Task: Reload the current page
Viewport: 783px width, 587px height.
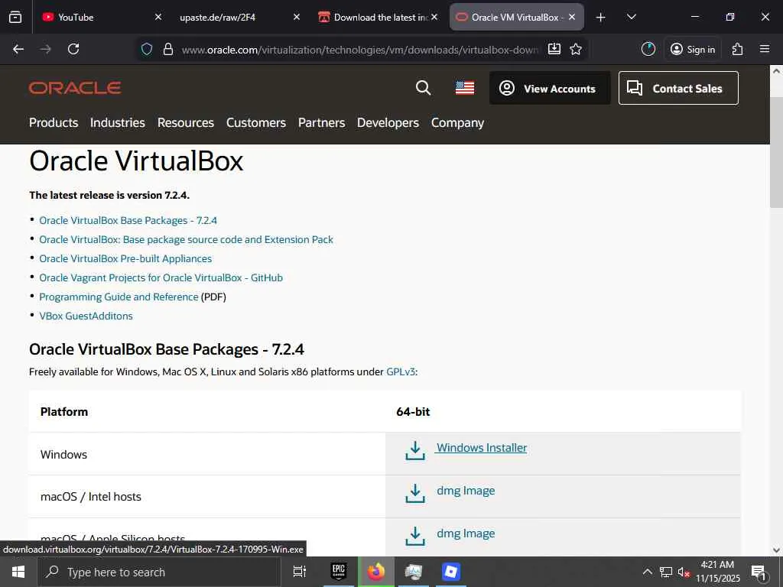Action: (x=73, y=49)
